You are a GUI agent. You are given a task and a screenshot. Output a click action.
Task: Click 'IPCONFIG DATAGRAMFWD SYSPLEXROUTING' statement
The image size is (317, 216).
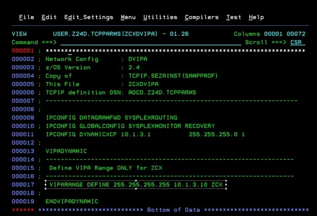[112, 118]
